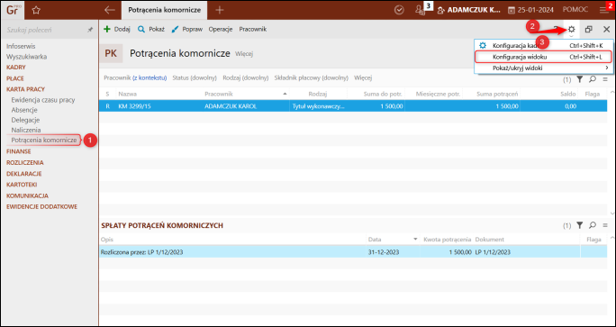Open favorites with the star icon
Image resolution: width=616 pixels, height=327 pixels.
[x=36, y=11]
